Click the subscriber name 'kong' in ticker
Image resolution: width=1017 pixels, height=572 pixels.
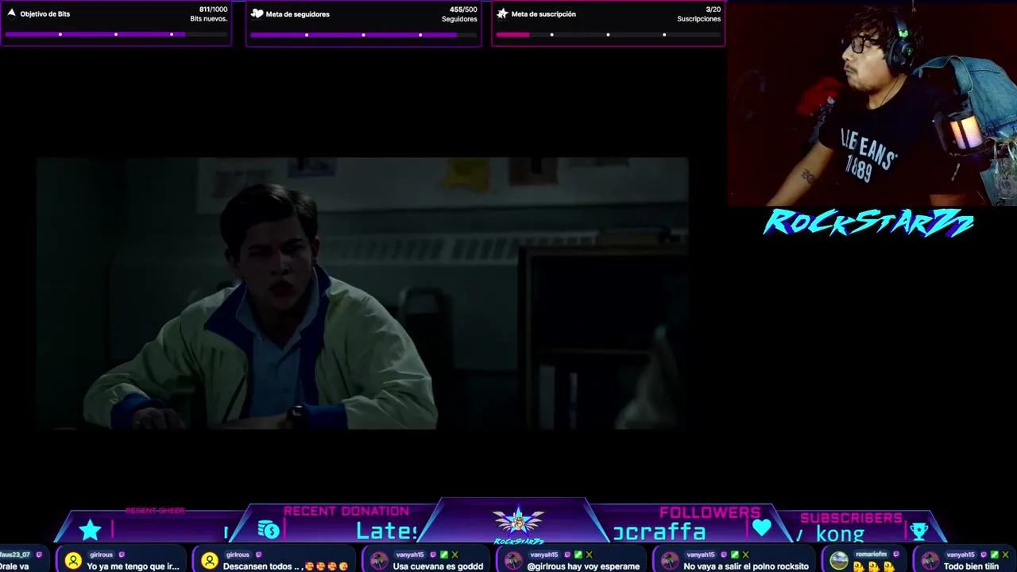tap(840, 535)
